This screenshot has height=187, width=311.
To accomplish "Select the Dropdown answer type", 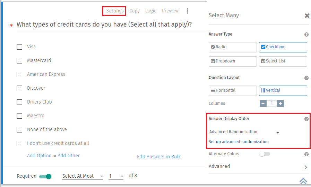I will pos(233,61).
